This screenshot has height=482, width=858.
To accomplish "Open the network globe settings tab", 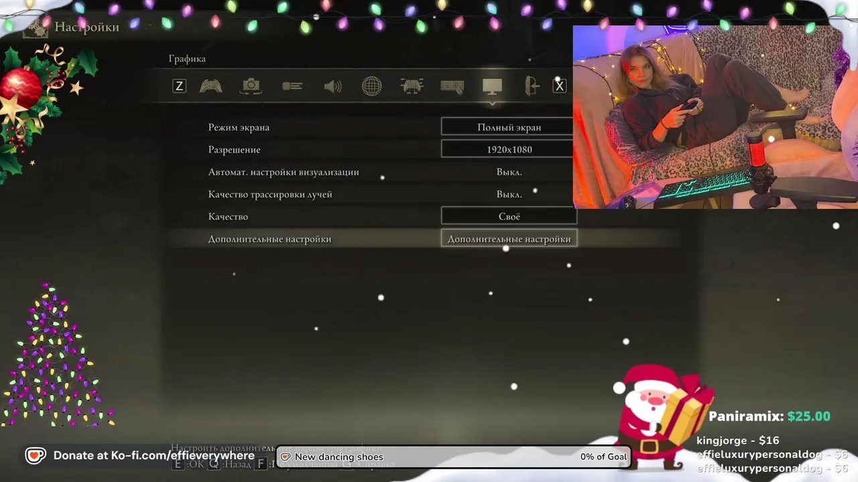I will (x=371, y=86).
